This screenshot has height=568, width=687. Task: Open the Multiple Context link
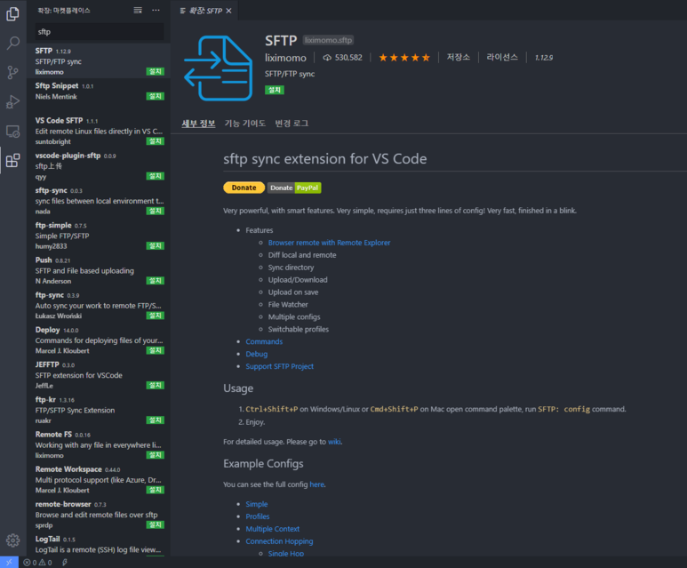point(273,529)
